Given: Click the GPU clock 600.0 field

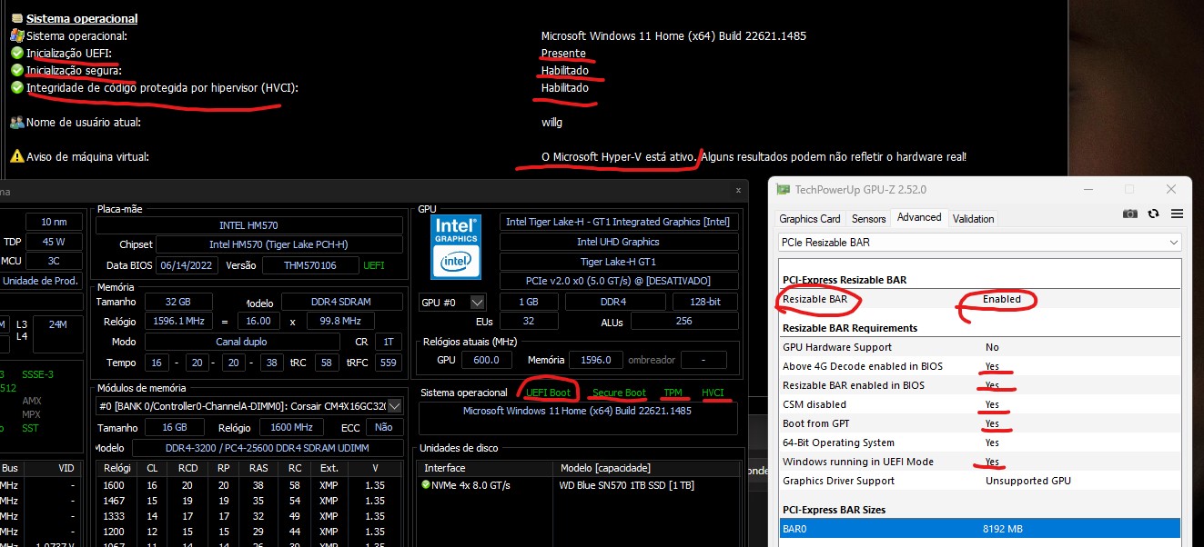Looking at the screenshot, I should click(485, 360).
